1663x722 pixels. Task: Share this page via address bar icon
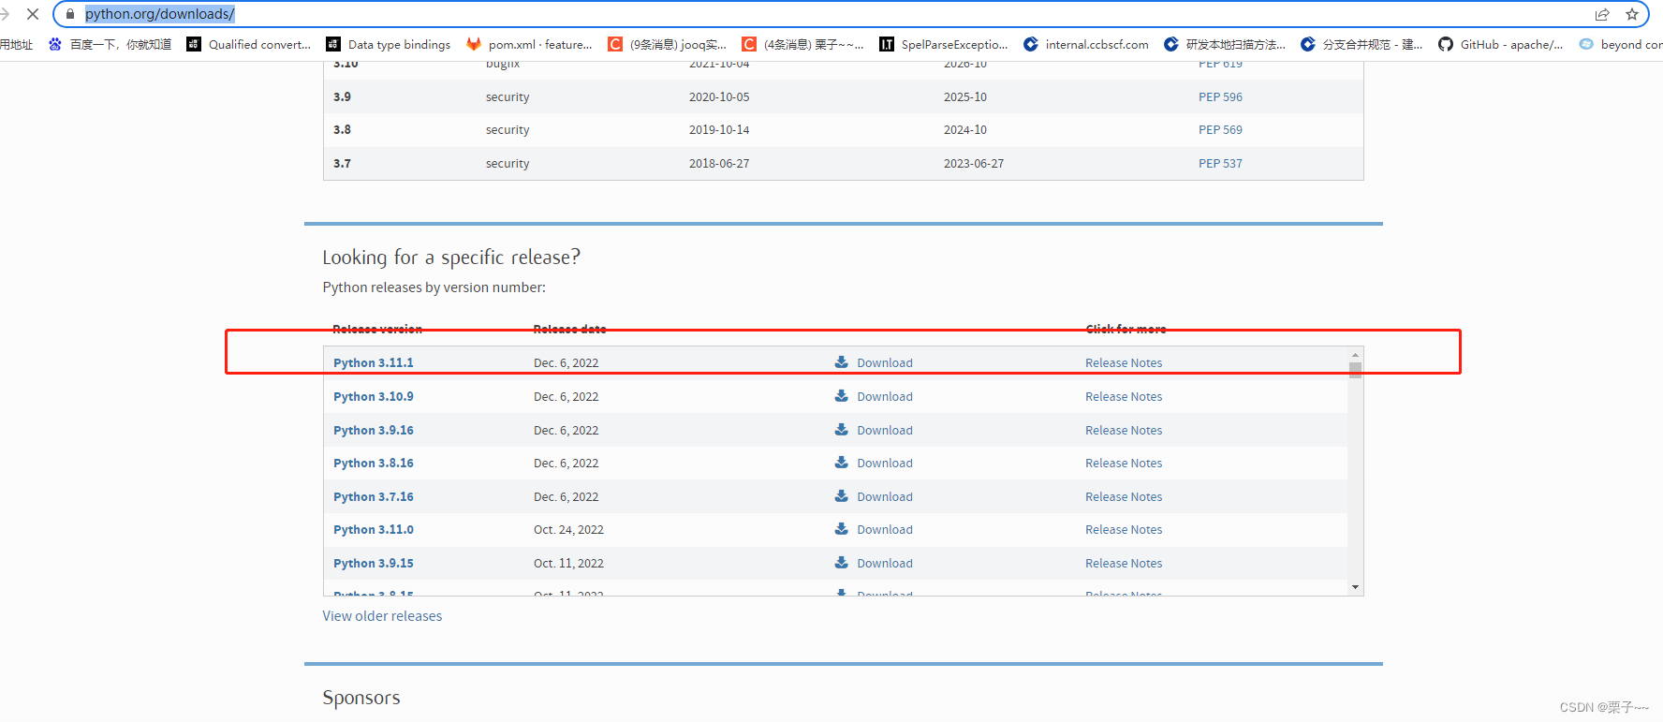click(x=1602, y=14)
